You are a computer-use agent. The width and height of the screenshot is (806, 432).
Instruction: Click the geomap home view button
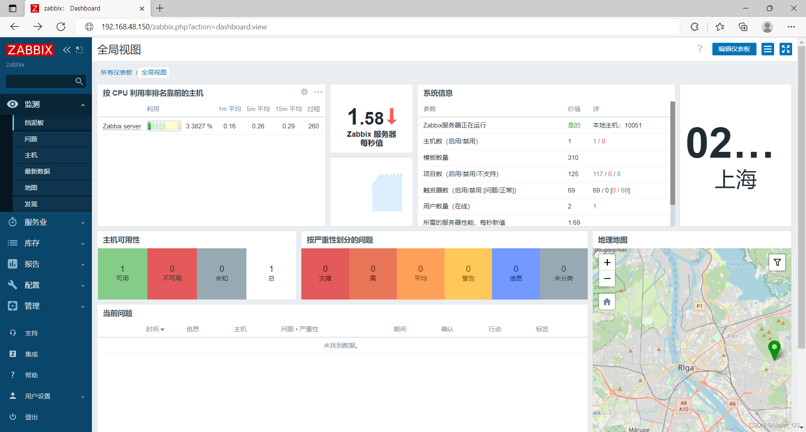pos(607,302)
